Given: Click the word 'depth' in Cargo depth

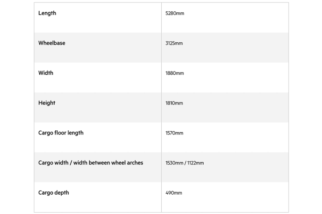Looking at the screenshot, I should coord(62,193).
